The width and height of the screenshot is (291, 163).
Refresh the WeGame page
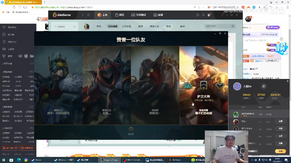(88, 15)
